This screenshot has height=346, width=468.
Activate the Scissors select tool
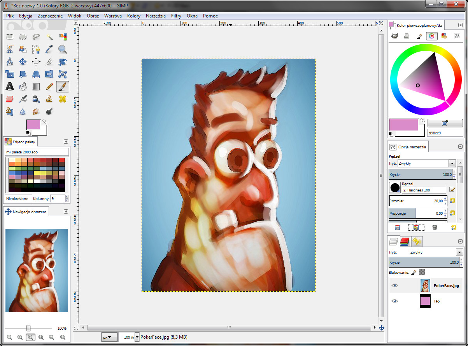(x=10, y=49)
